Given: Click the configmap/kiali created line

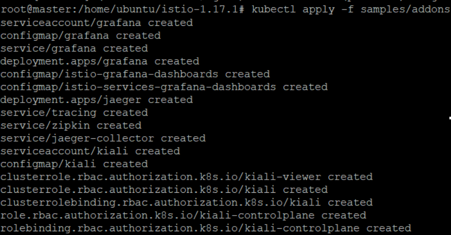Looking at the screenshot, I should [74, 164].
